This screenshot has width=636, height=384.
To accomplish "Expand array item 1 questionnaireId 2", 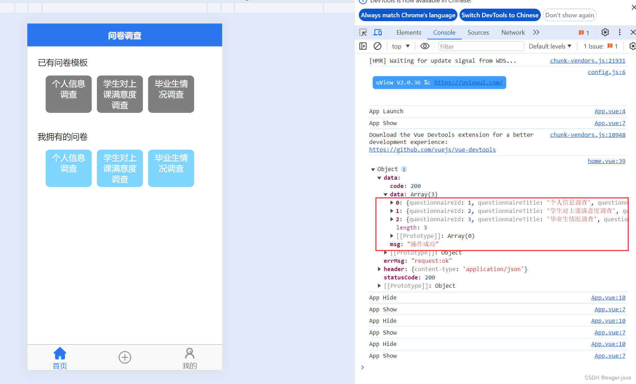I will pyautogui.click(x=392, y=211).
